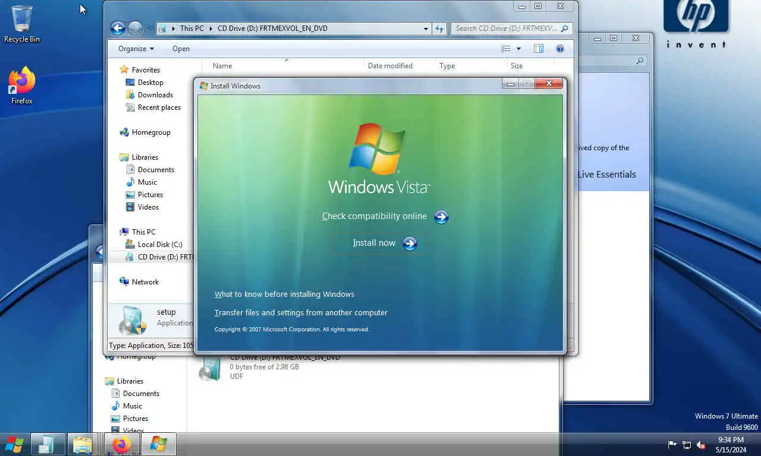Click the network tray icon
The height and width of the screenshot is (456, 761).
tap(687, 445)
